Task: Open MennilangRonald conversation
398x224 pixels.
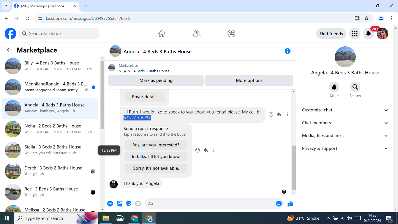Action: [50, 87]
